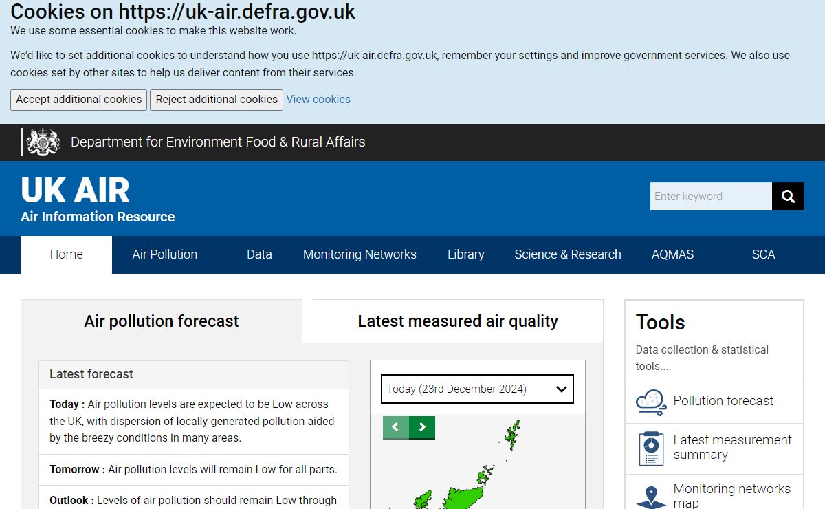The image size is (825, 509).
Task: Open Monitoring networks map link
Action: (731, 496)
